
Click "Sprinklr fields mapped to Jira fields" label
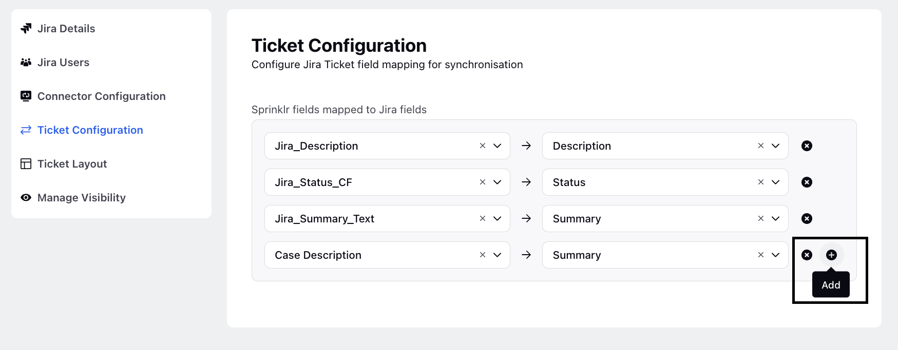tap(339, 110)
